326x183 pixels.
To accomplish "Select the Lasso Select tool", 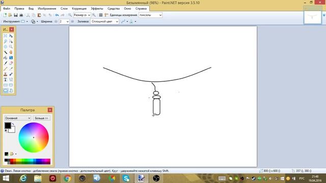I will (6, 41).
